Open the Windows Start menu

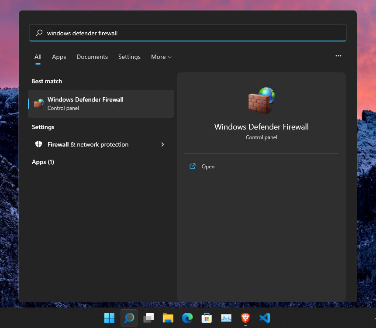[109, 318]
